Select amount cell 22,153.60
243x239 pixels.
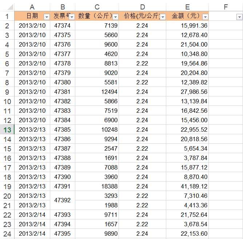[187, 234]
